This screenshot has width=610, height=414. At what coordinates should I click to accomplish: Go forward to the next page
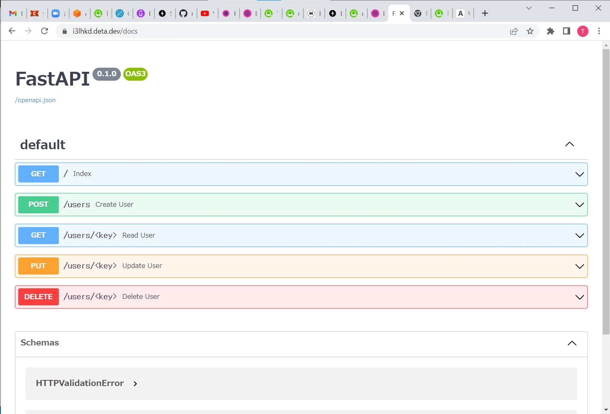point(28,31)
